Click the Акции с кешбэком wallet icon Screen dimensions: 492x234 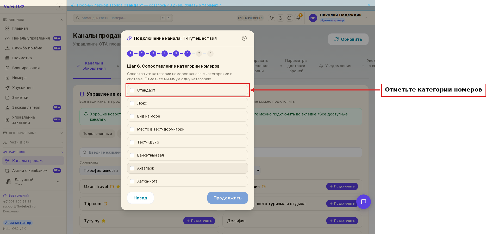pyautogui.click(x=7, y=171)
